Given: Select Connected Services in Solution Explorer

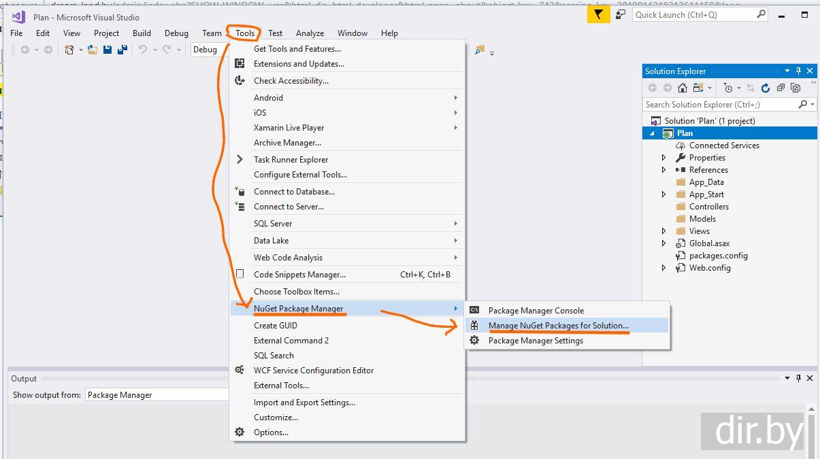Looking at the screenshot, I should [x=724, y=146].
